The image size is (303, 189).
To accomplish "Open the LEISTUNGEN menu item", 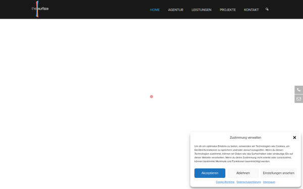I will (201, 10).
